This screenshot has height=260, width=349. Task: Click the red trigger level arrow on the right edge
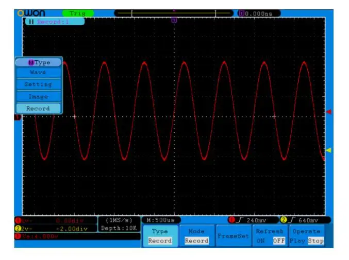(x=328, y=112)
